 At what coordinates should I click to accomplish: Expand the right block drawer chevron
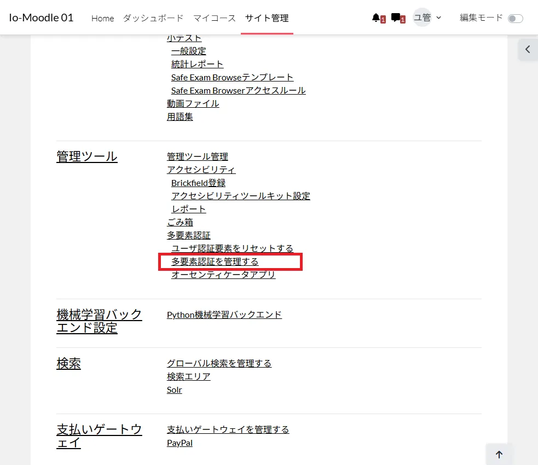point(528,50)
